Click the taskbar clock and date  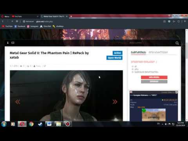(x=181, y=124)
